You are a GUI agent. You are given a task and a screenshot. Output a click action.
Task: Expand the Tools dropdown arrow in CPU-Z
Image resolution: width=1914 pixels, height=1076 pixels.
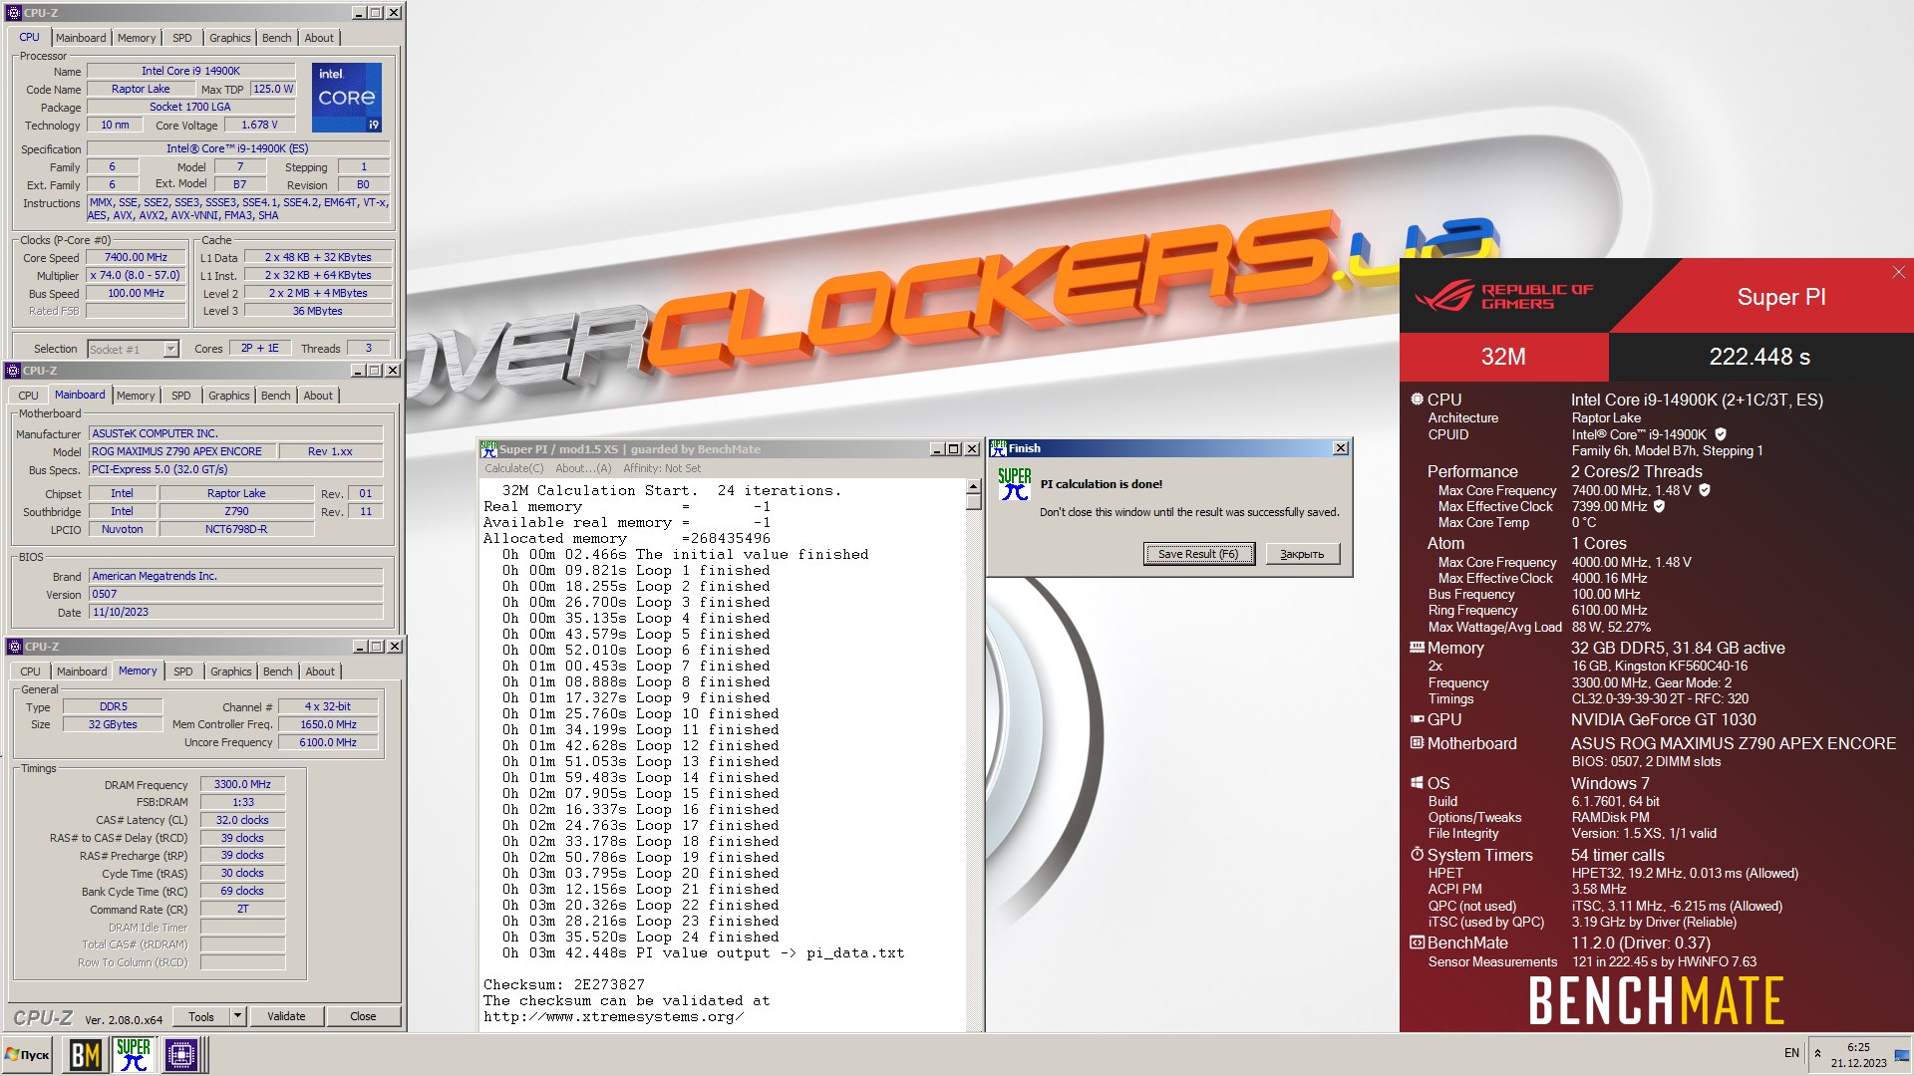[237, 1016]
